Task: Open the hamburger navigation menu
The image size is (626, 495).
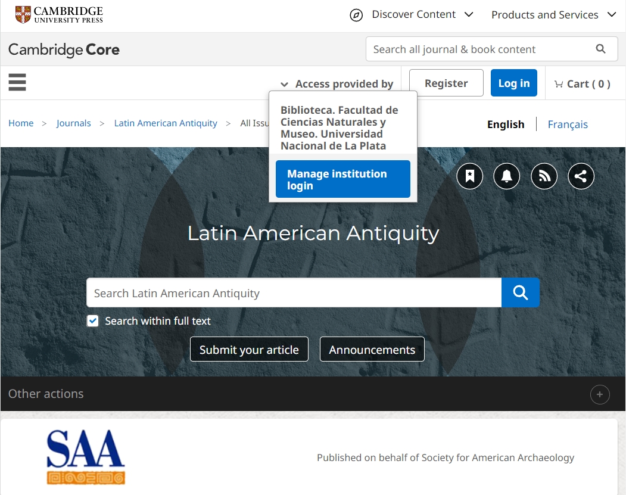Action: pos(17,82)
